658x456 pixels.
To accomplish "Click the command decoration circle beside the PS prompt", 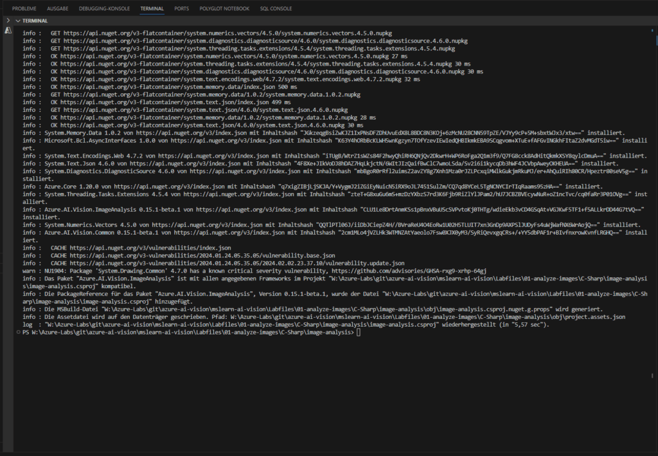I will 18,332.
